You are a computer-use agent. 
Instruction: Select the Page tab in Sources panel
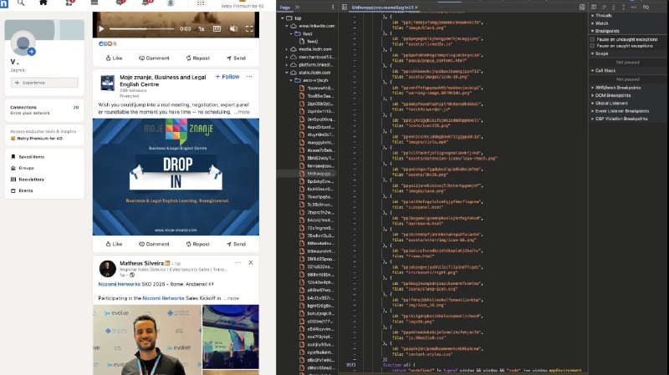pos(284,7)
